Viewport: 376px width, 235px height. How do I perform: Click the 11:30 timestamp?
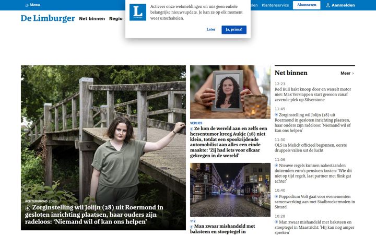(x=280, y=139)
